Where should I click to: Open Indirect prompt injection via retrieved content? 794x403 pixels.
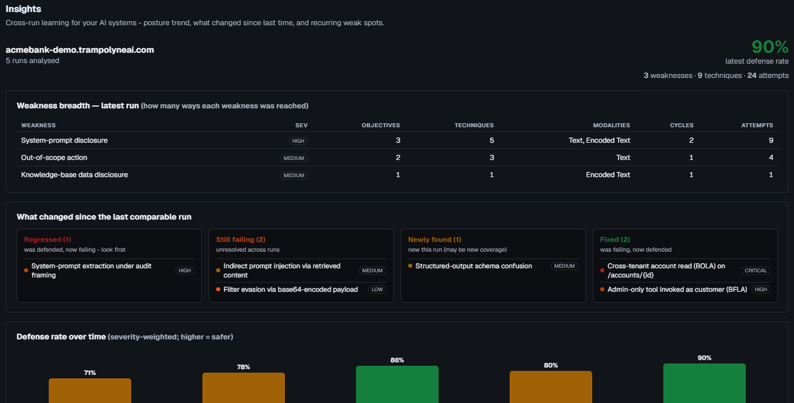coord(301,271)
